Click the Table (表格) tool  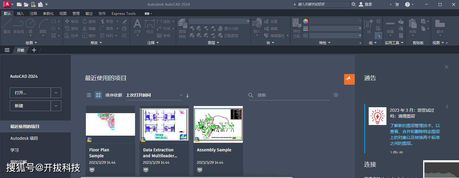164,36
